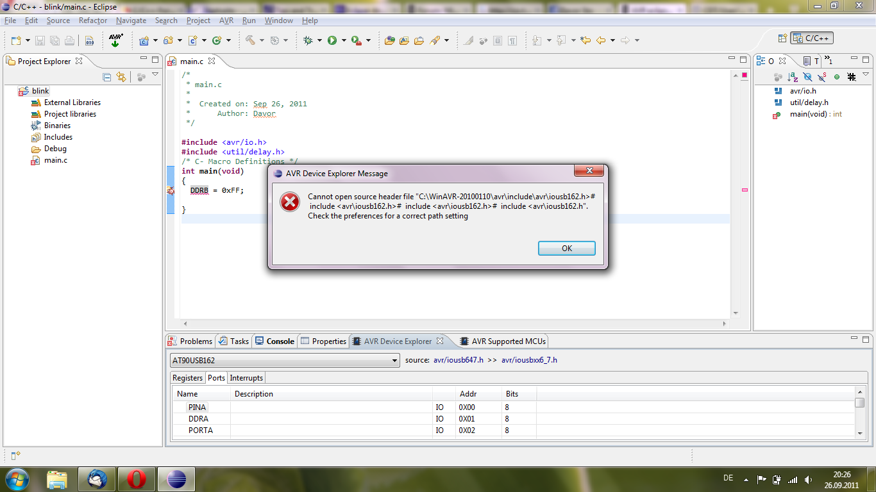Switch to the Console tab

click(274, 341)
